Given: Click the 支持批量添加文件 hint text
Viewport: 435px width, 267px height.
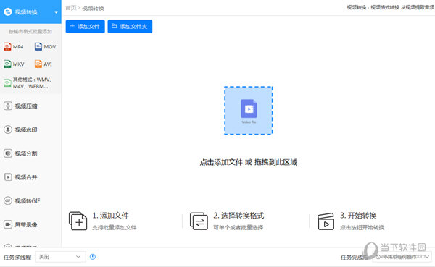Looking at the screenshot, I should pos(115,228).
